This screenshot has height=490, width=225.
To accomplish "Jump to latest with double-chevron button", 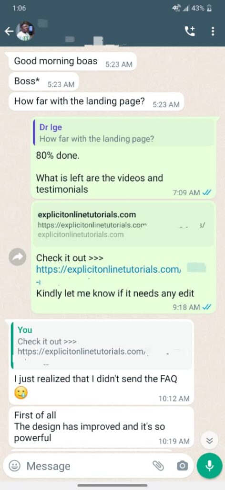I will click(x=210, y=441).
